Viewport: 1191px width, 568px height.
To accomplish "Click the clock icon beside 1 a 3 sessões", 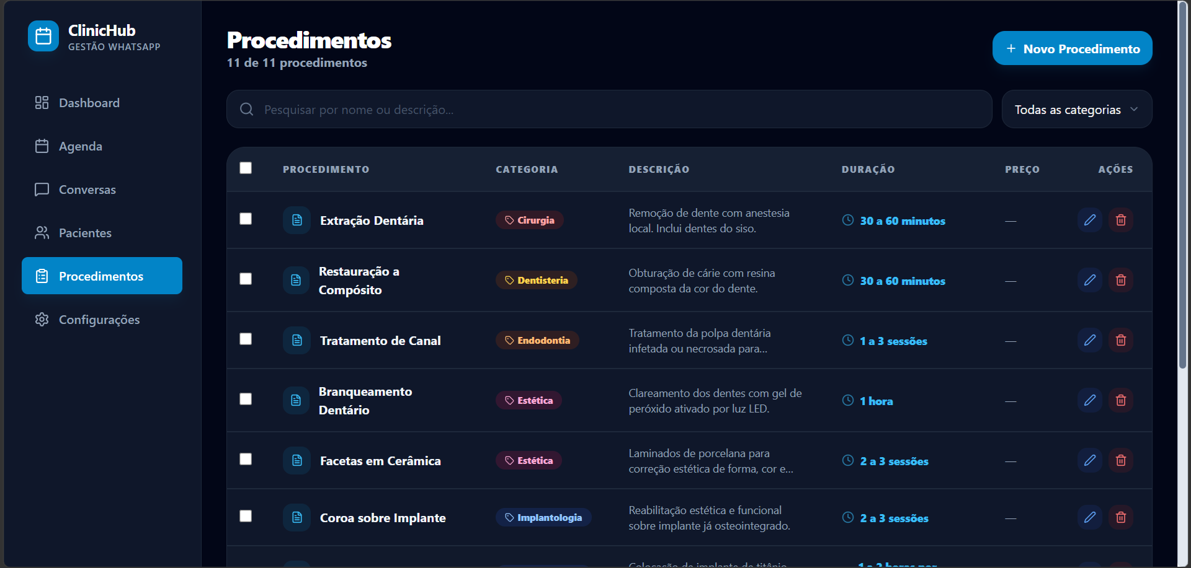I will pyautogui.click(x=848, y=340).
